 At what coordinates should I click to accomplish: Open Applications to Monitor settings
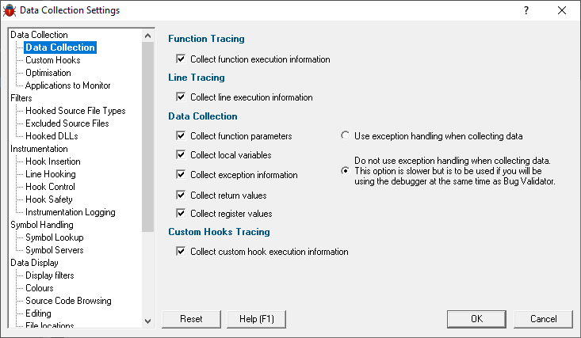68,85
